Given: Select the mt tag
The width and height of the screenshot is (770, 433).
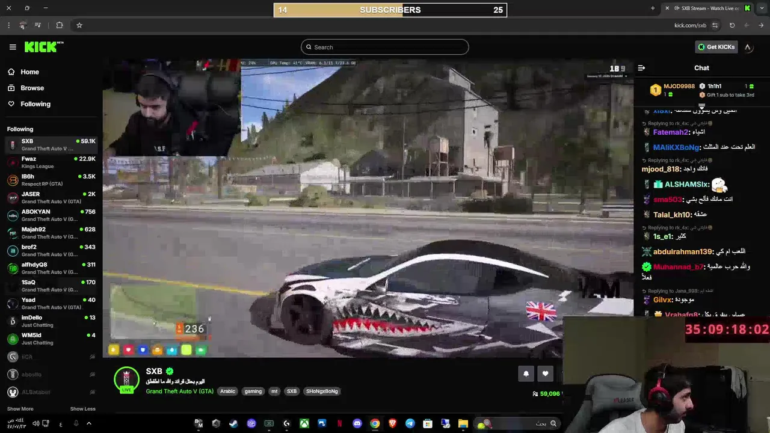Looking at the screenshot, I should [x=274, y=391].
